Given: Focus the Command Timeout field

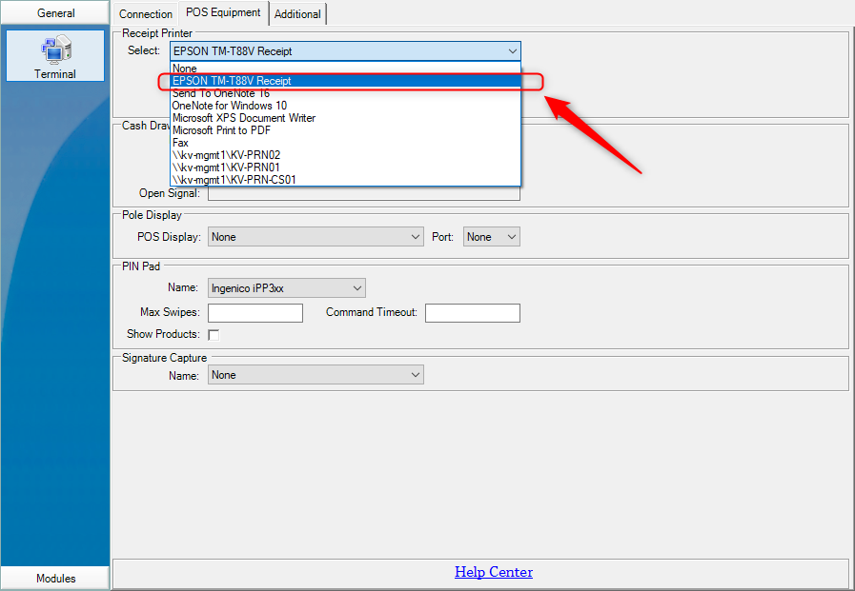Looking at the screenshot, I should pos(473,313).
